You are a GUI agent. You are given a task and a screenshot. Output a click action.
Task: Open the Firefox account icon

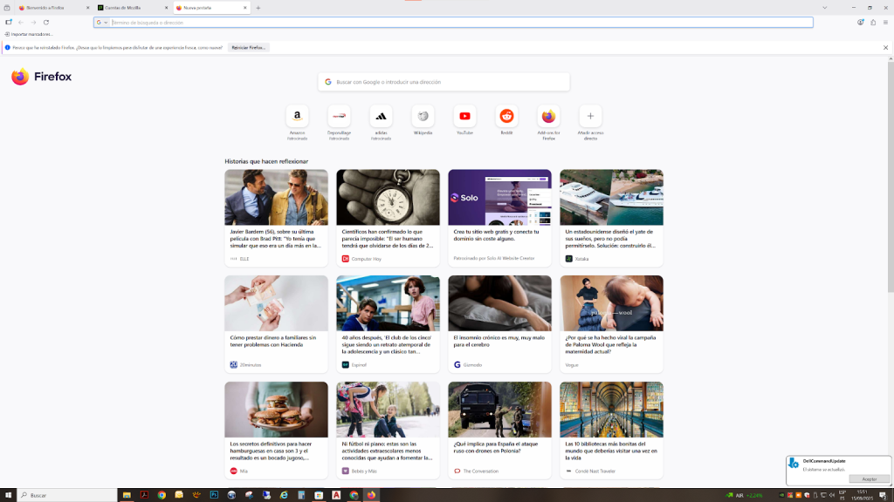(x=861, y=23)
